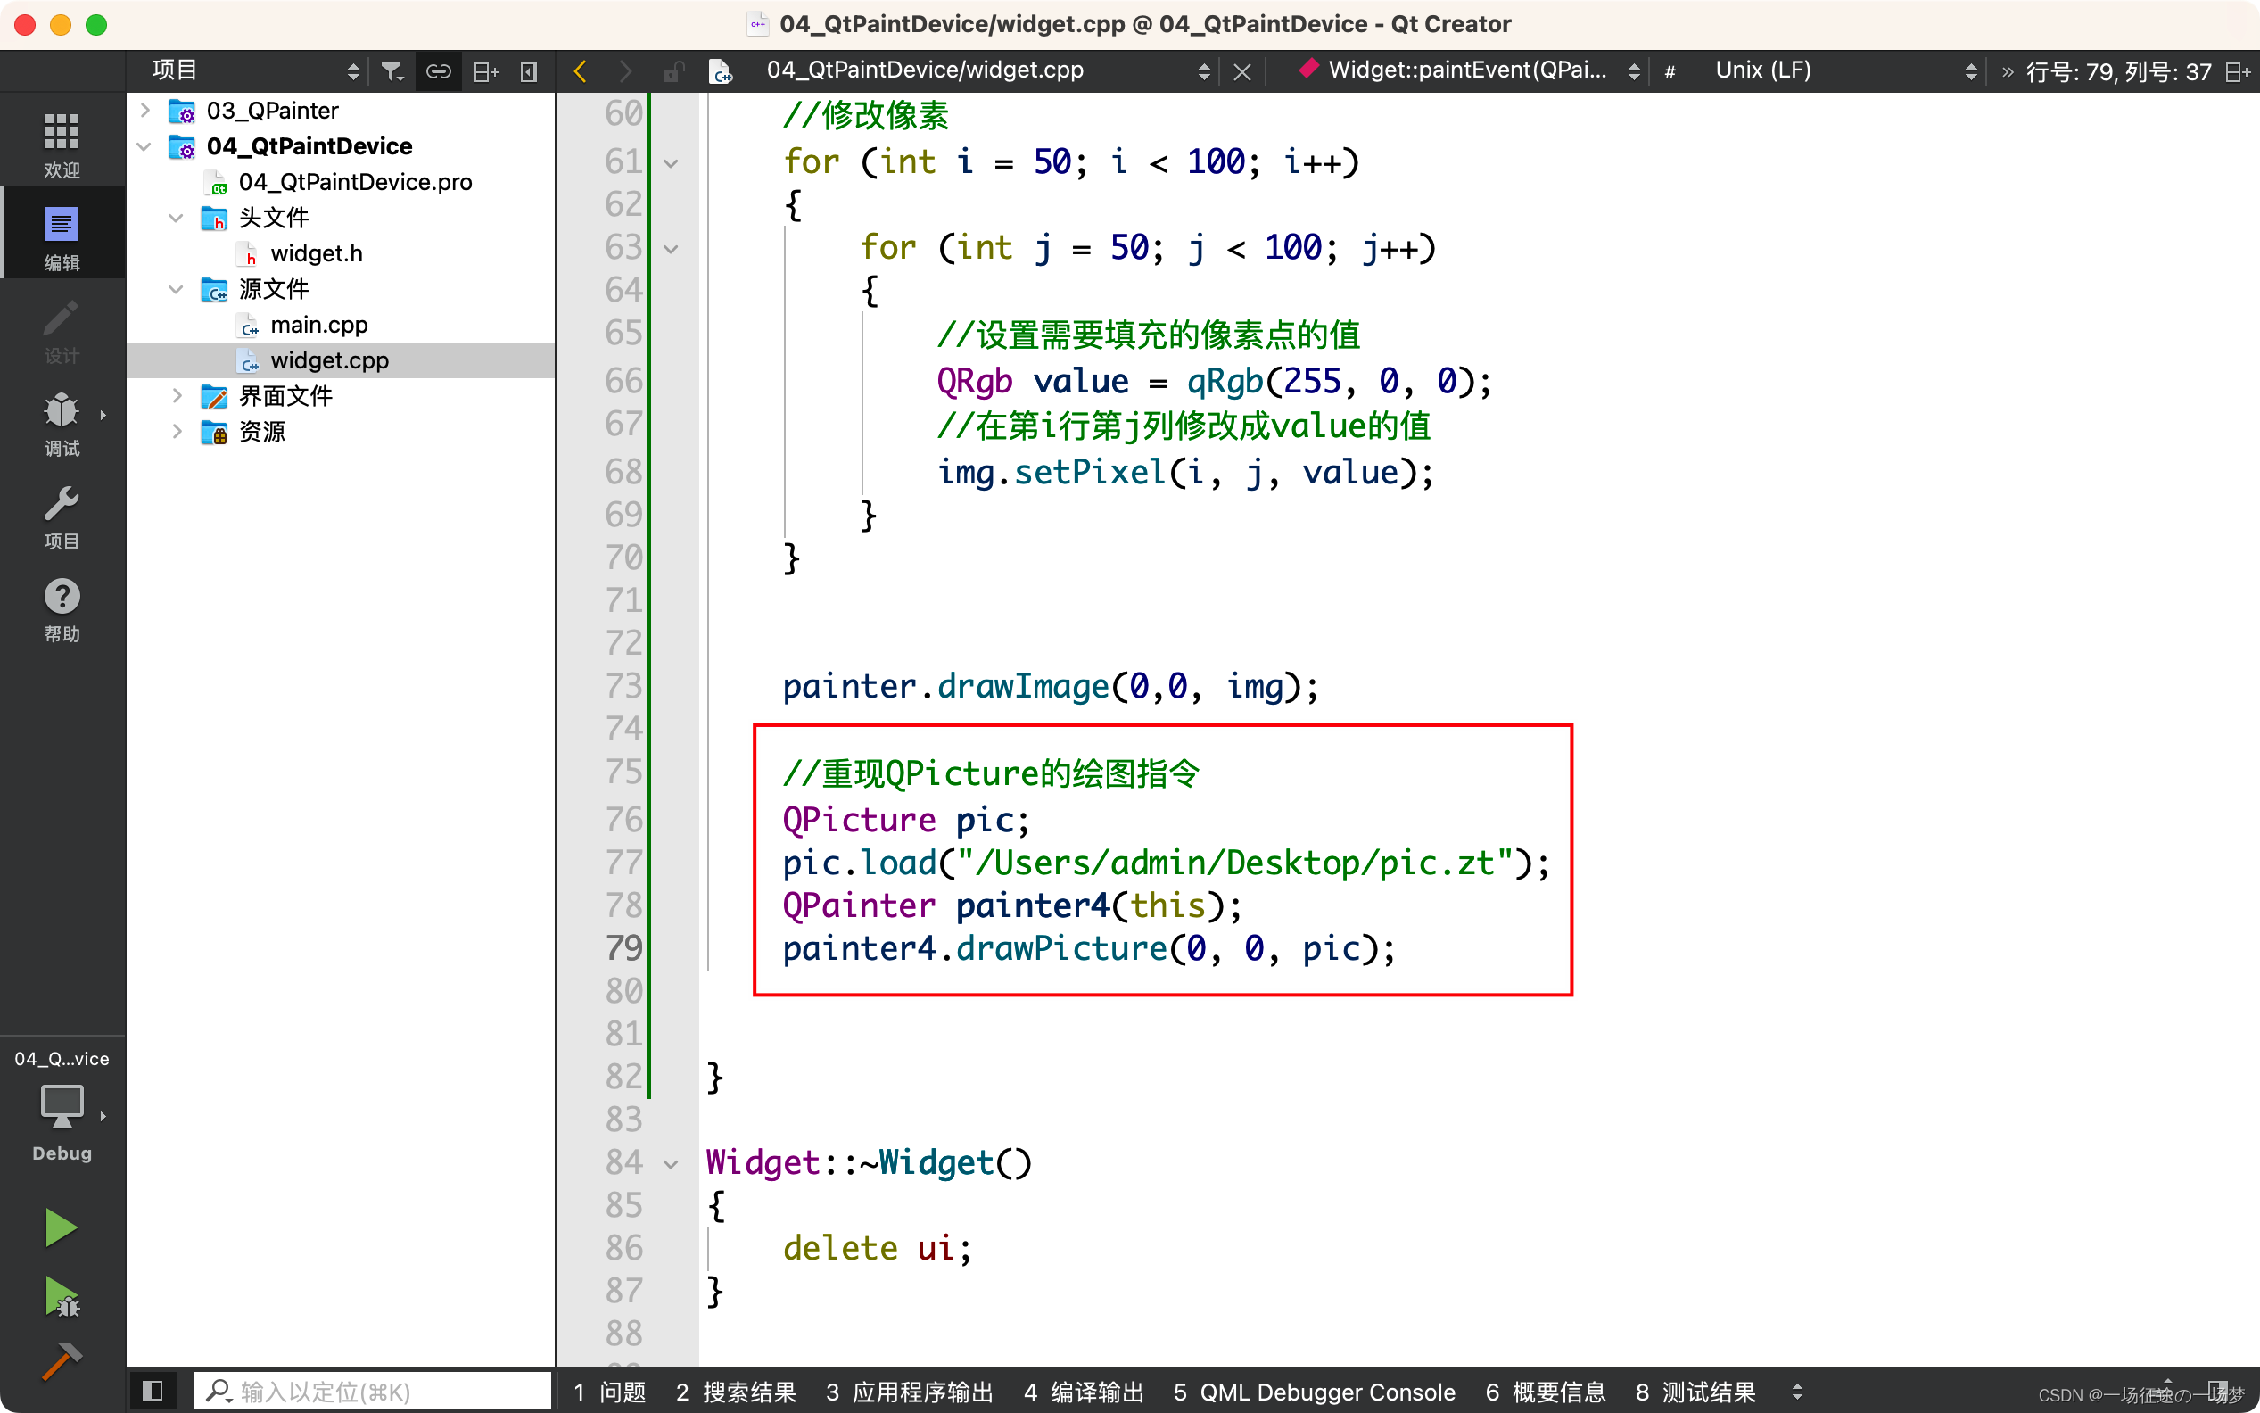This screenshot has height=1413, width=2260.
Task: Open the kit selector monitor icon
Action: pyautogui.click(x=62, y=1106)
